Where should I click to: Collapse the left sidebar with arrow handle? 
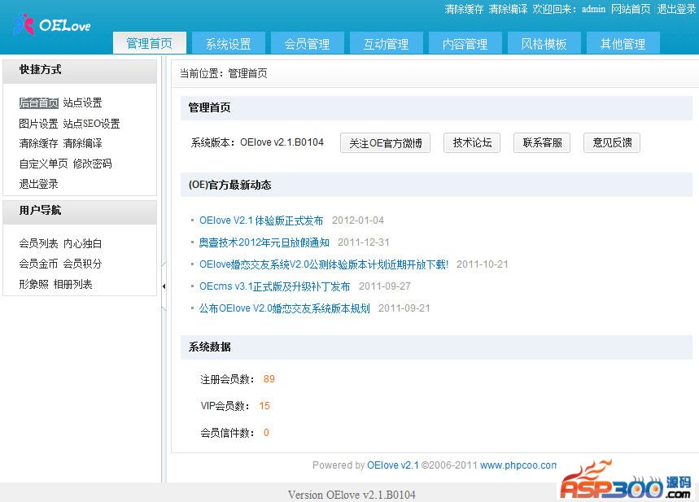(164, 286)
